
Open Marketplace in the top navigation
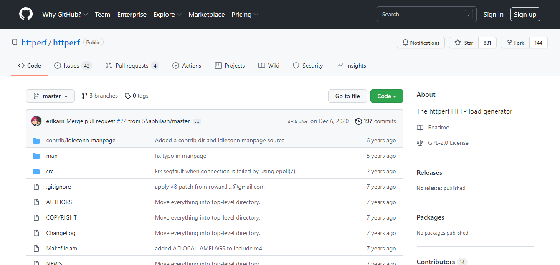point(207,14)
